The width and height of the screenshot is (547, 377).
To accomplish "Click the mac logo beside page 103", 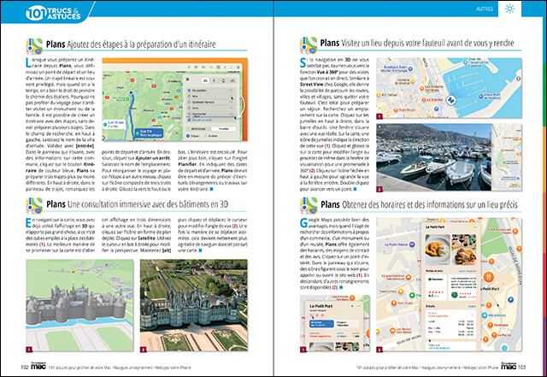I will tap(509, 366).
